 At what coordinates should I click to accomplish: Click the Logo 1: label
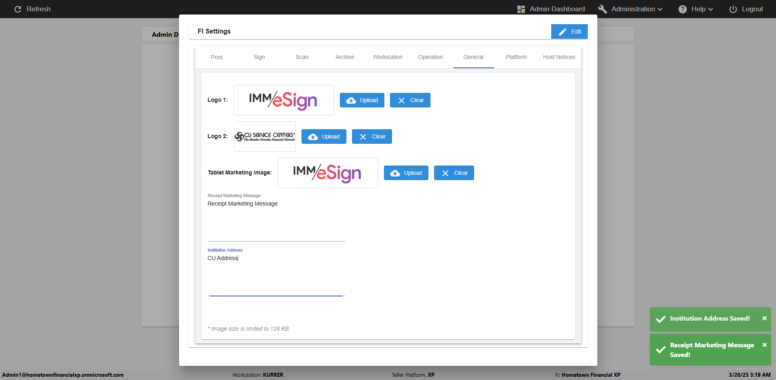(218, 100)
